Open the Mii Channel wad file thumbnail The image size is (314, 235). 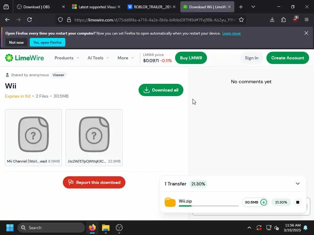[33, 138]
